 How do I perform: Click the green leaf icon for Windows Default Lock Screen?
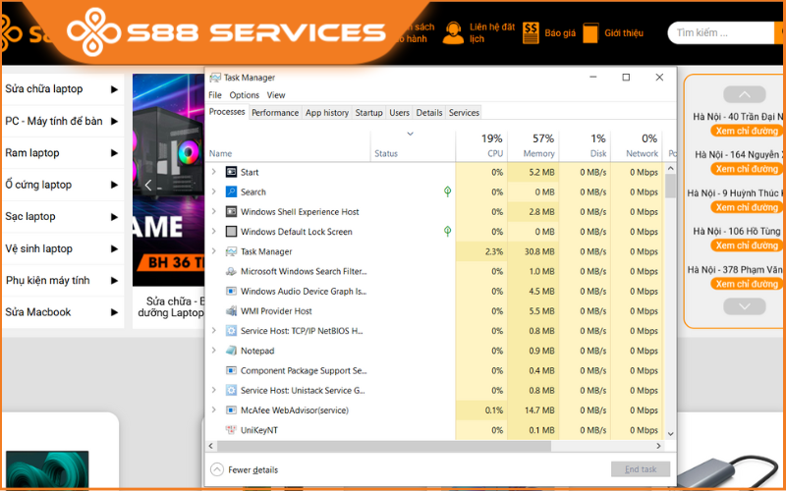click(448, 231)
